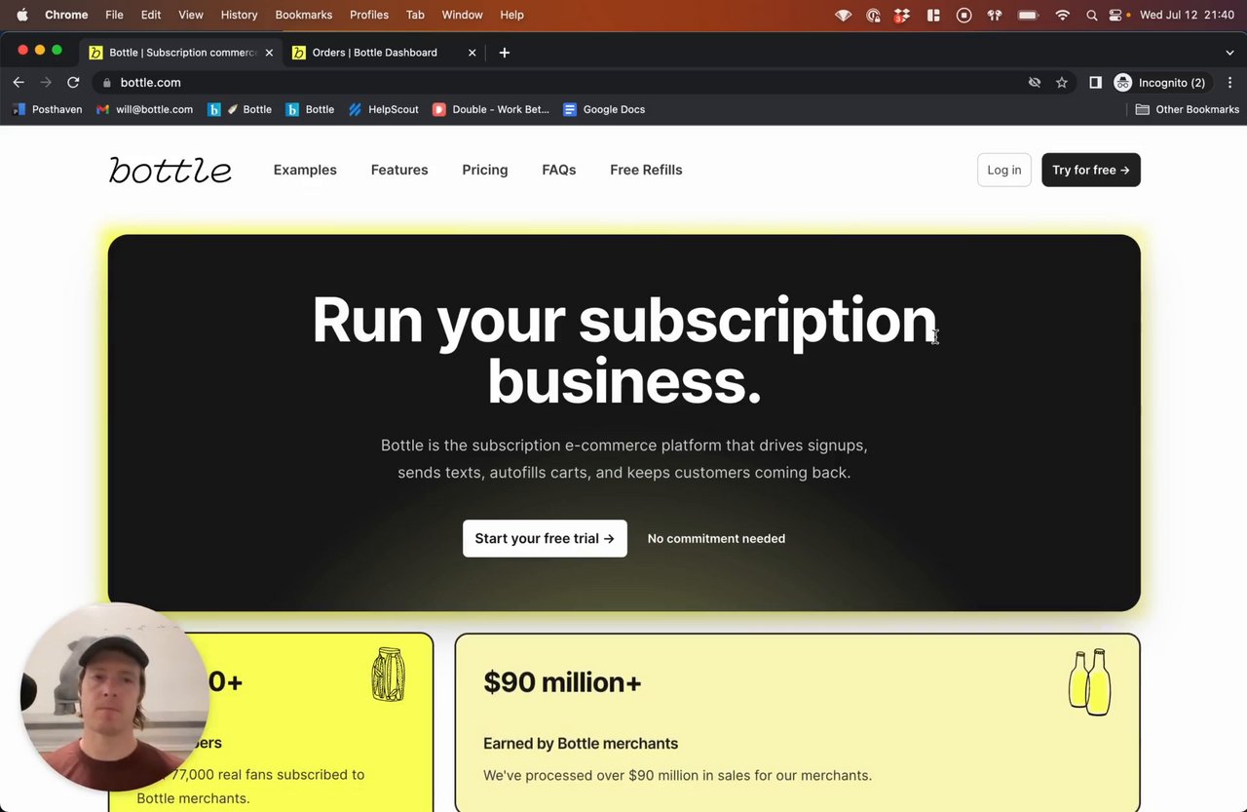The image size is (1247, 812).
Task: Click the screen recording indicator in menu bar
Action: click(964, 15)
